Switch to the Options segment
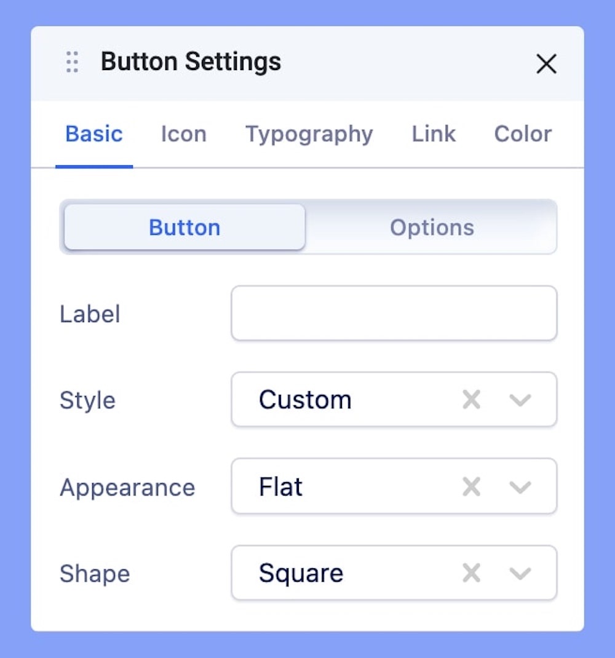Image resolution: width=615 pixels, height=658 pixels. (x=432, y=228)
